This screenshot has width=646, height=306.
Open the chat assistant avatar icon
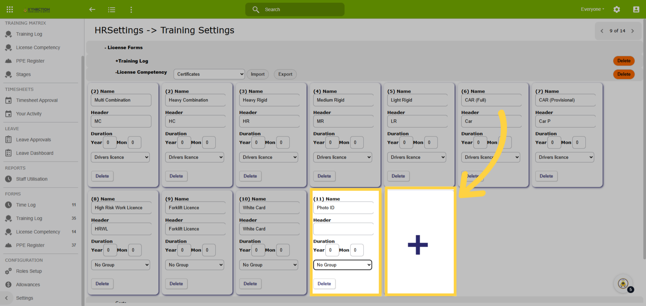tap(623, 283)
